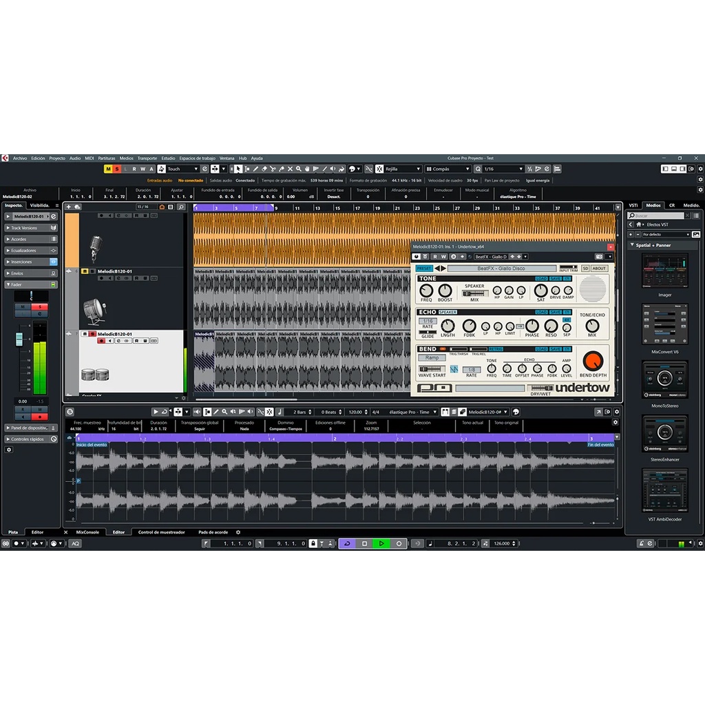Click the Undertow DRY/WET slider
This screenshot has width=705, height=705.
(x=540, y=388)
